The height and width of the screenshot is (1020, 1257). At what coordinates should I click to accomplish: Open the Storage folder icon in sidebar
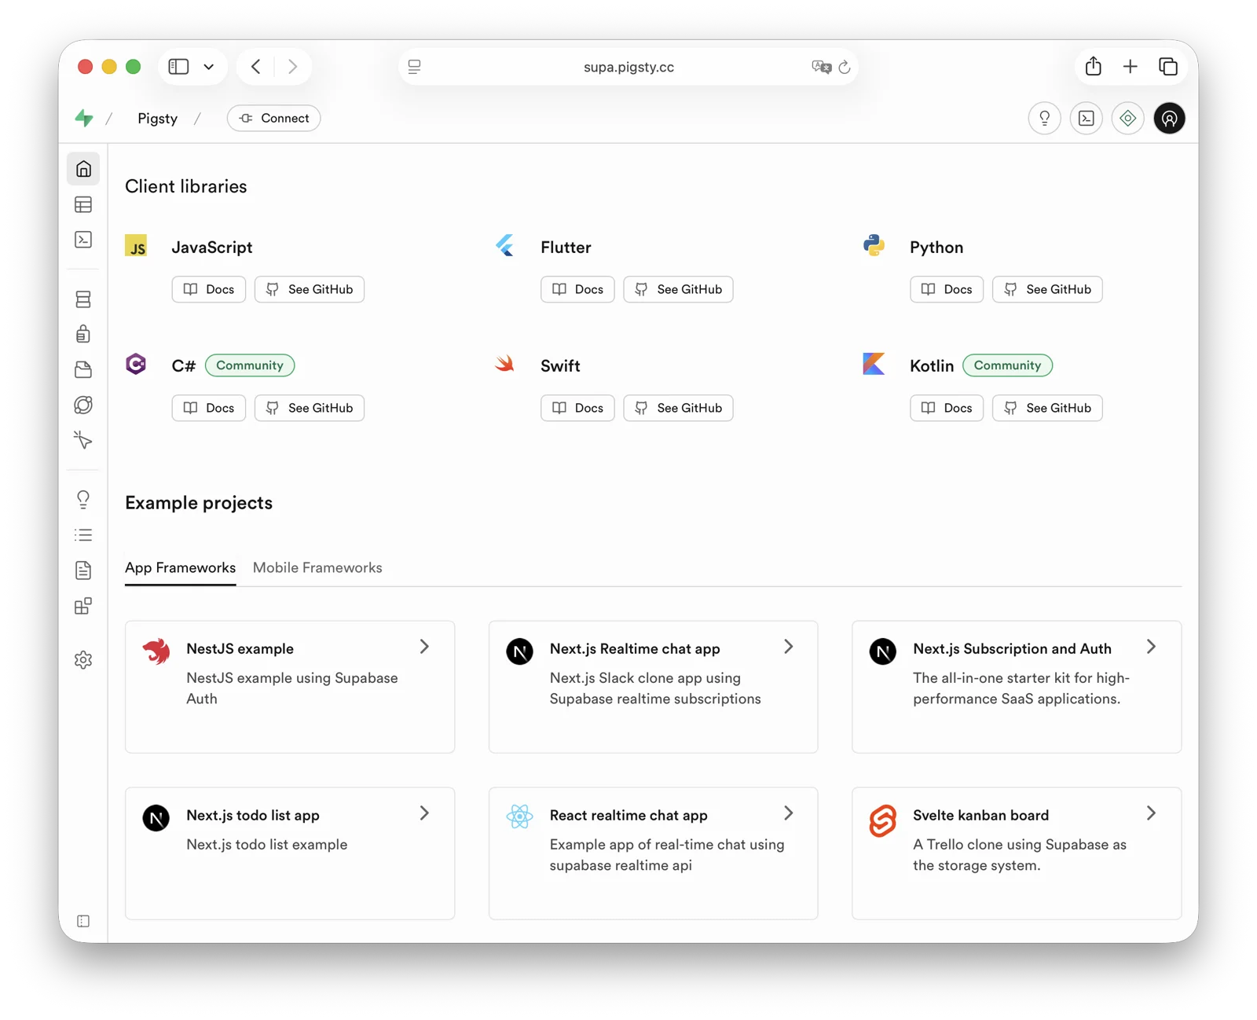(83, 370)
